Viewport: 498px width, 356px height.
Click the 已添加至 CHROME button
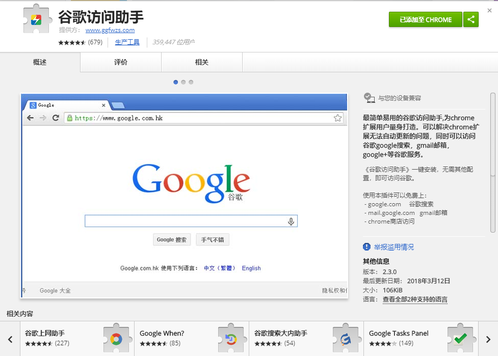425,20
